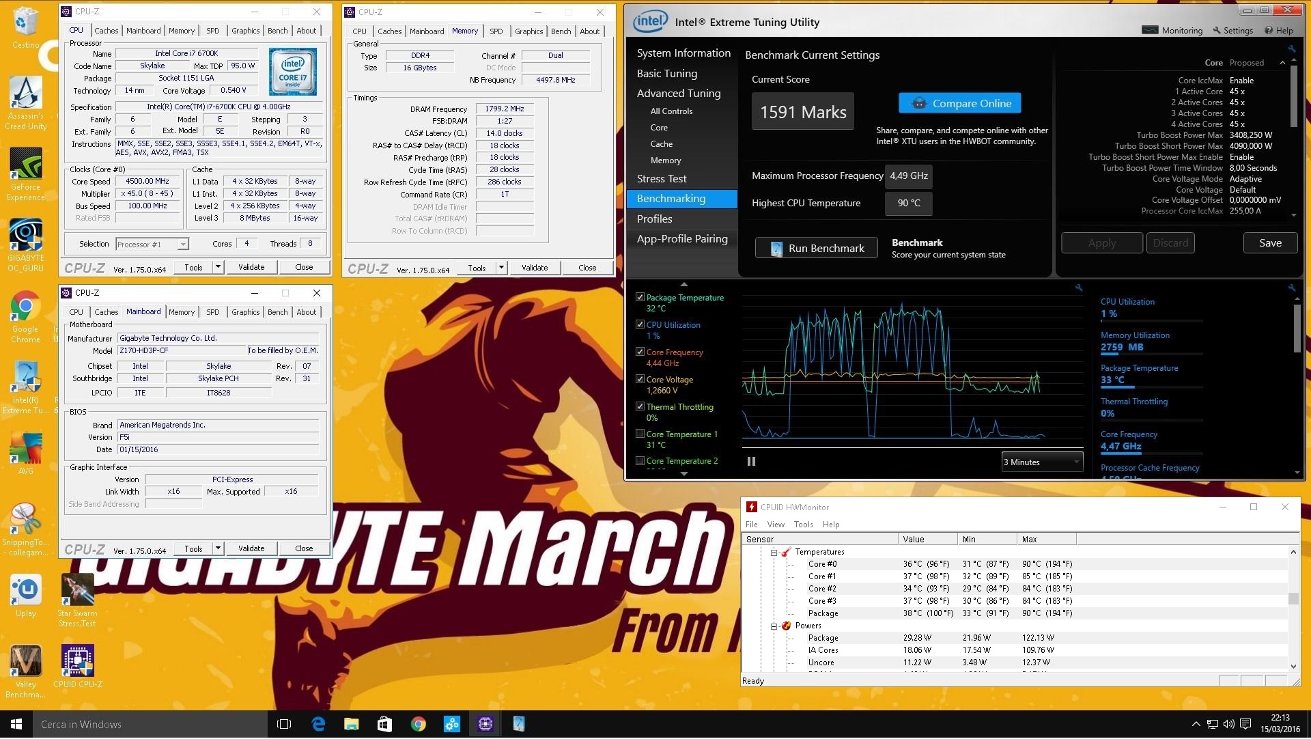Pause the XTU monitoring graph
The width and height of the screenshot is (1311, 739).
[751, 462]
